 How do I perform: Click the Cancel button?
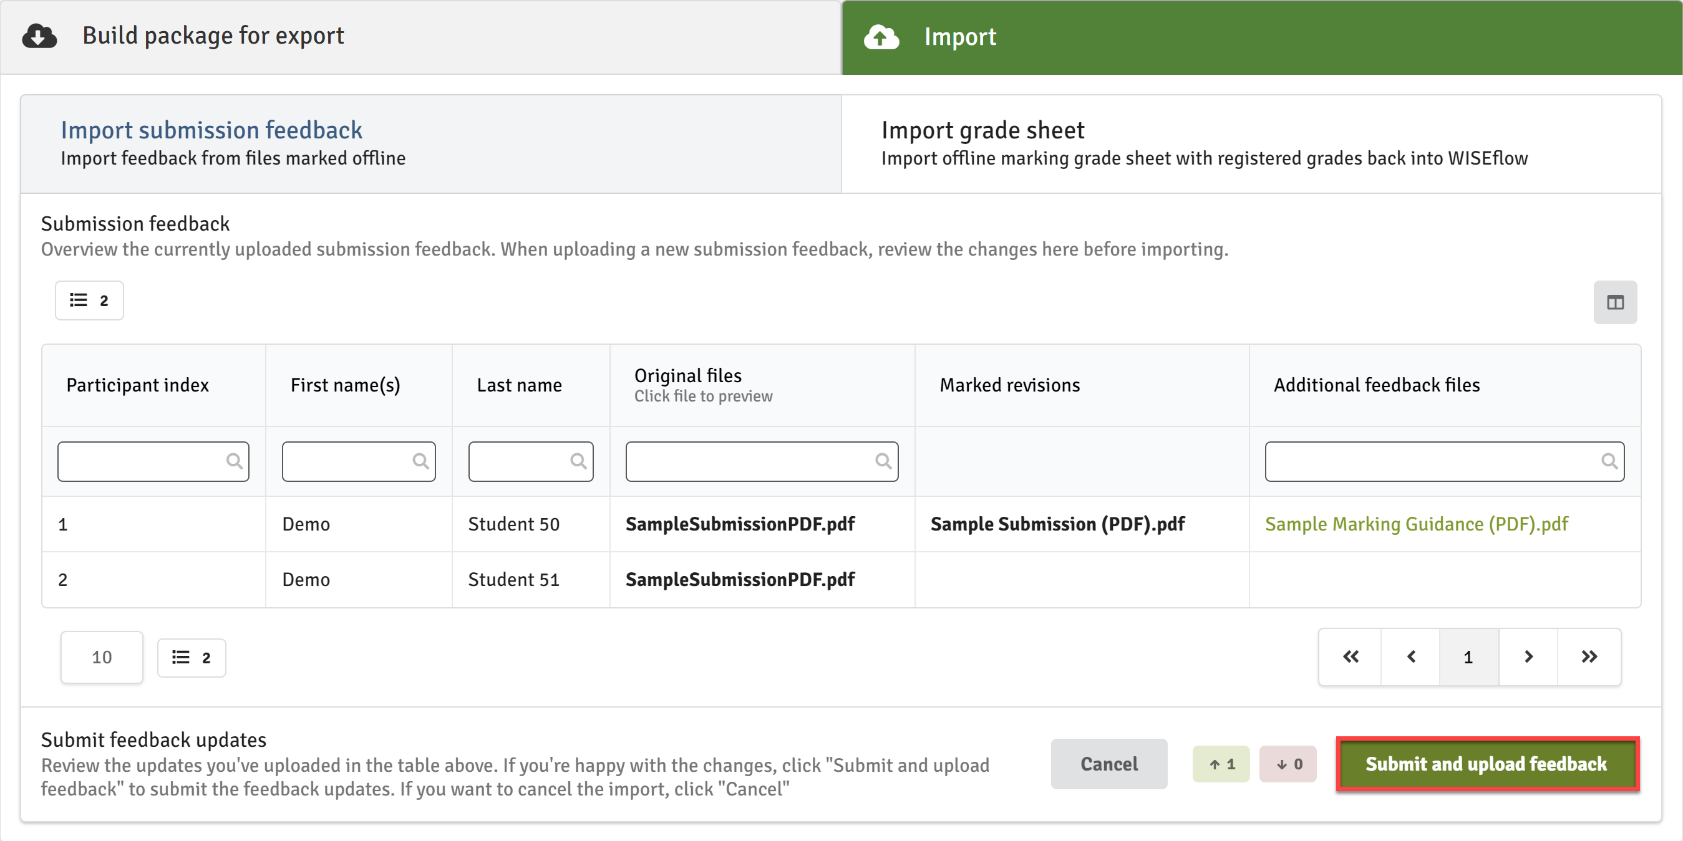pos(1108,764)
